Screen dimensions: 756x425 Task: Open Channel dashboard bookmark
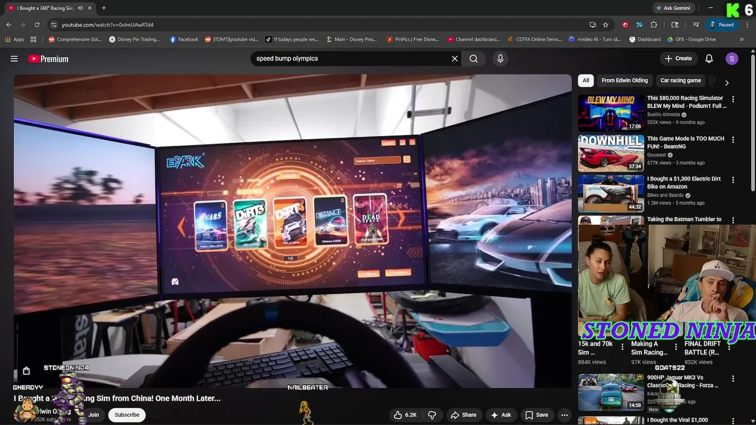click(x=474, y=40)
